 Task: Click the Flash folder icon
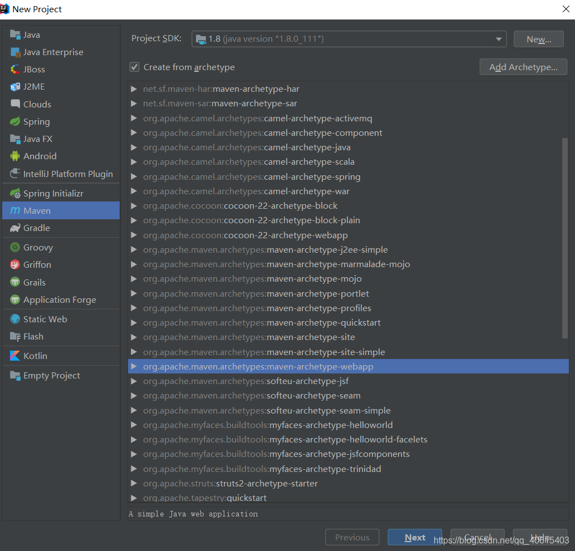pos(15,337)
